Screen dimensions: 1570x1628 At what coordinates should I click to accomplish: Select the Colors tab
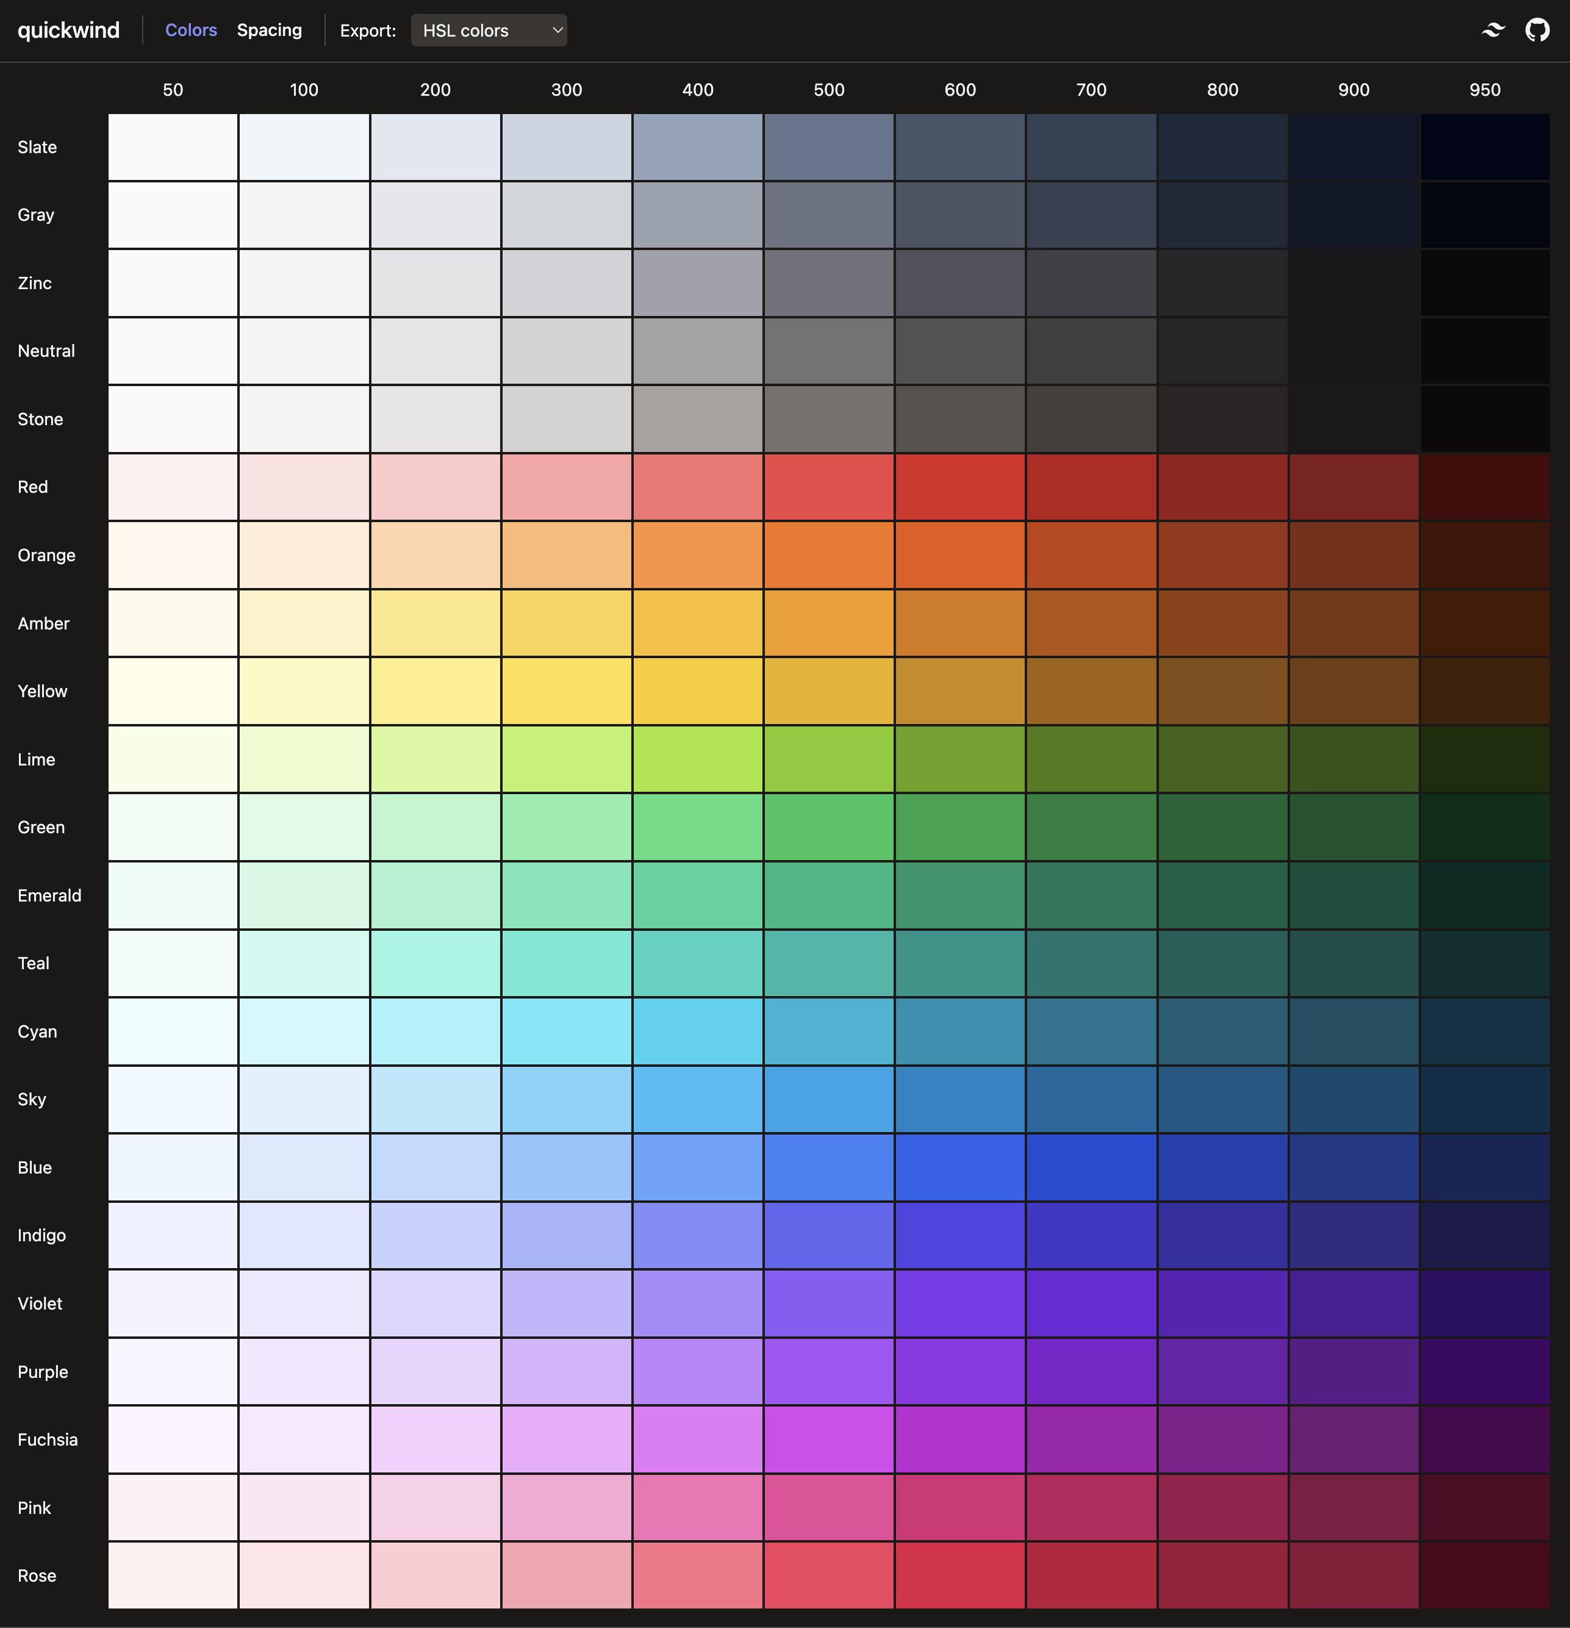(191, 30)
